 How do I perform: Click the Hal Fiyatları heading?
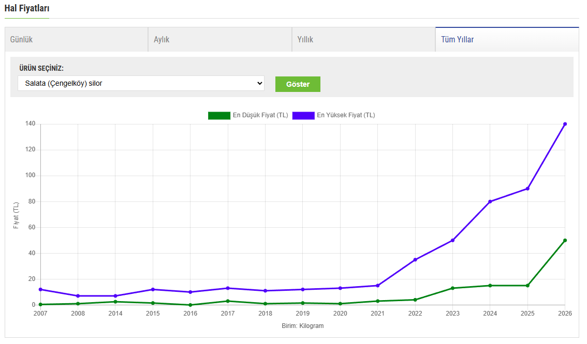coord(27,9)
